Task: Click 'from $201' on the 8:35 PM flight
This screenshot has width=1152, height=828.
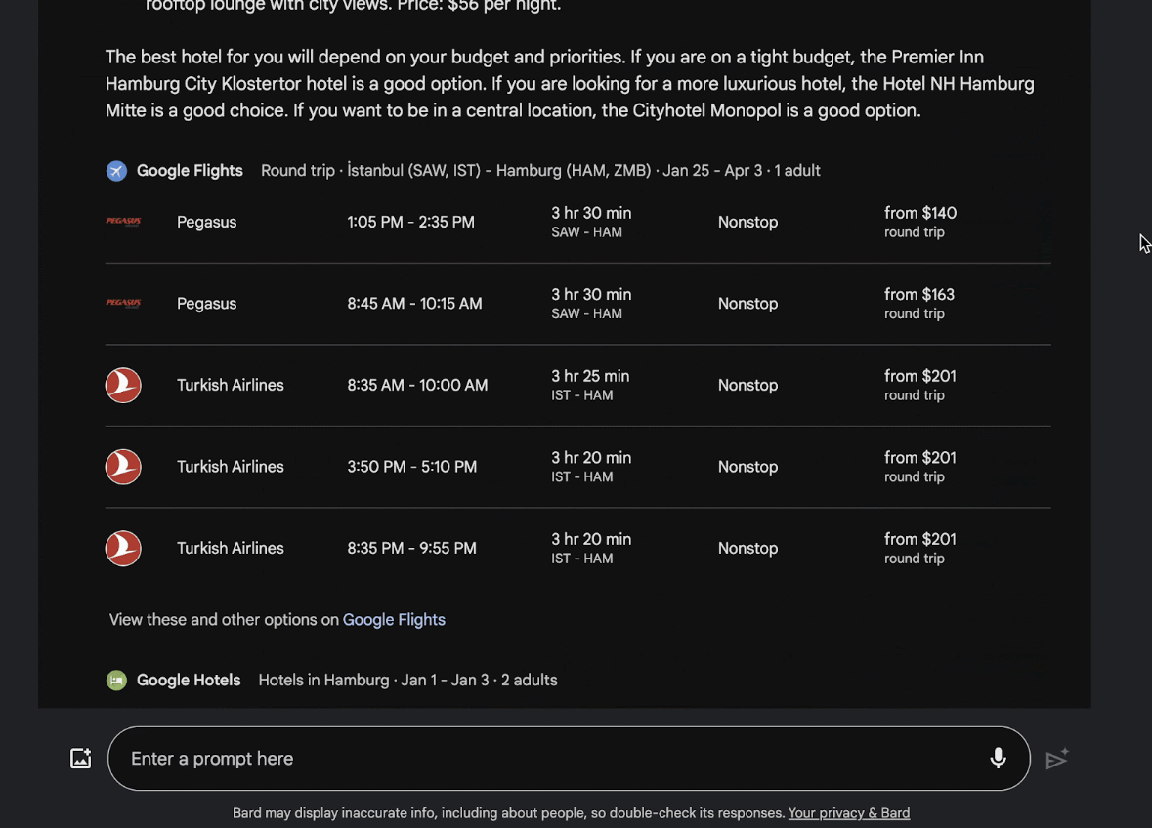Action: point(919,539)
